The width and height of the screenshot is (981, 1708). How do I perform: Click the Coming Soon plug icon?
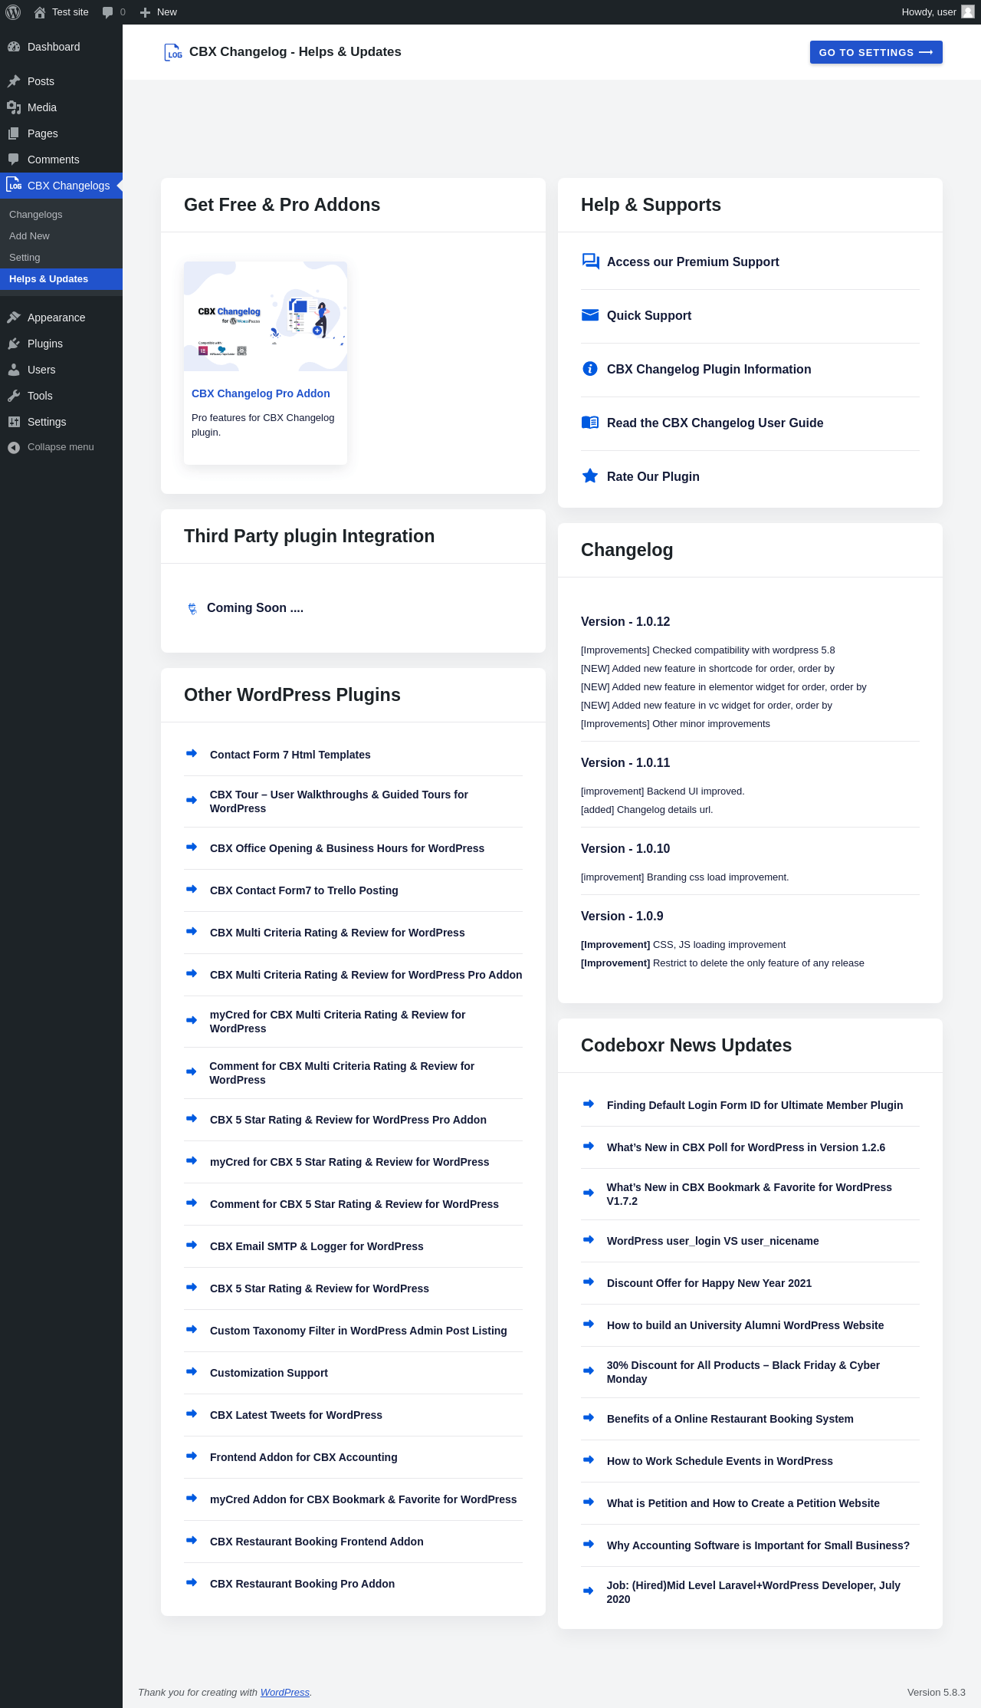(192, 609)
